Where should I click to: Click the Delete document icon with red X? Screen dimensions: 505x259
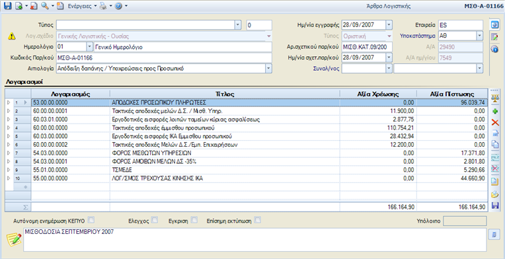pos(33,6)
